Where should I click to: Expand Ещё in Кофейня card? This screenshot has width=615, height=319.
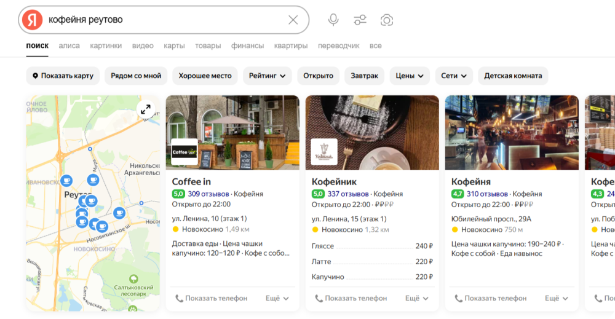pyautogui.click(x=556, y=299)
